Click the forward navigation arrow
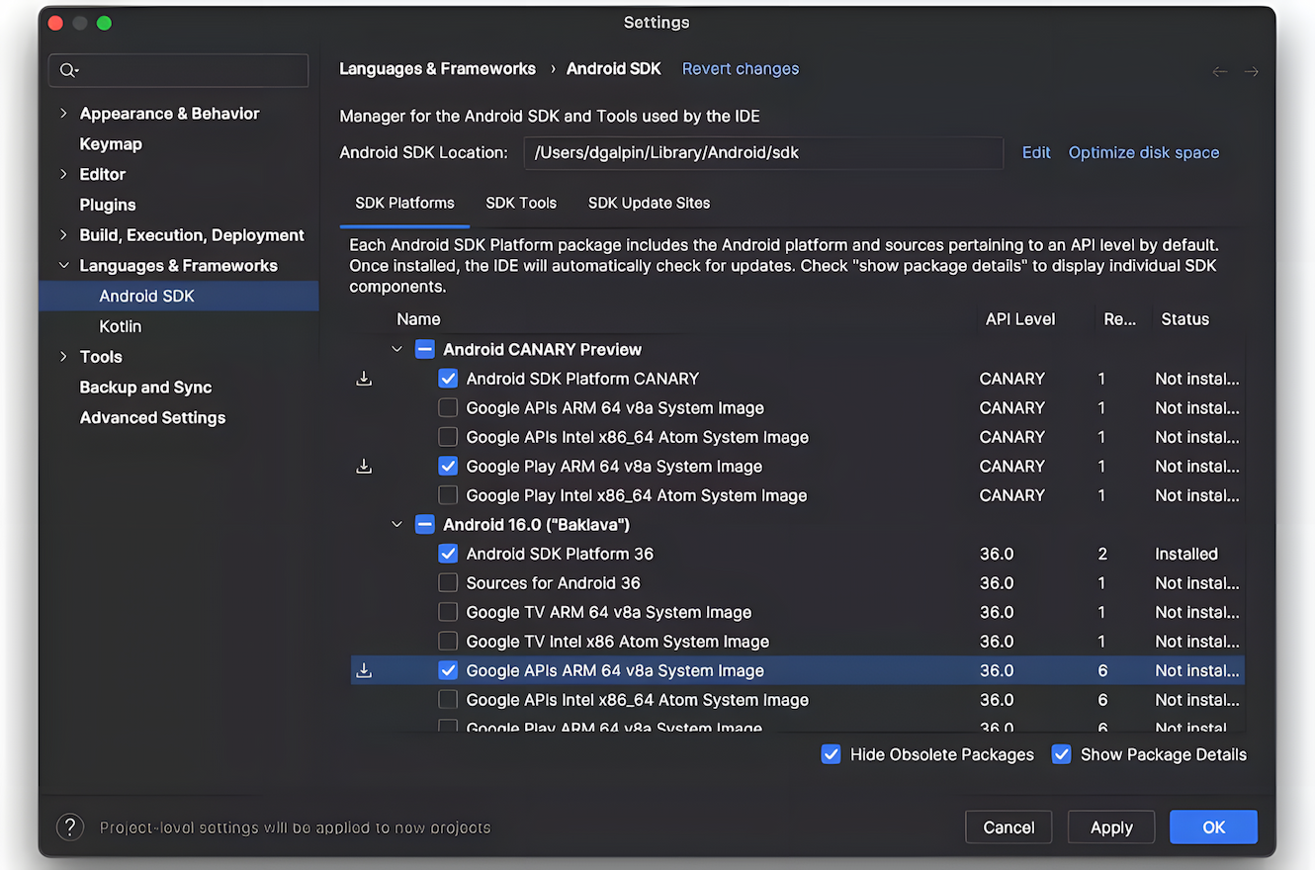The width and height of the screenshot is (1315, 870). [x=1252, y=71]
